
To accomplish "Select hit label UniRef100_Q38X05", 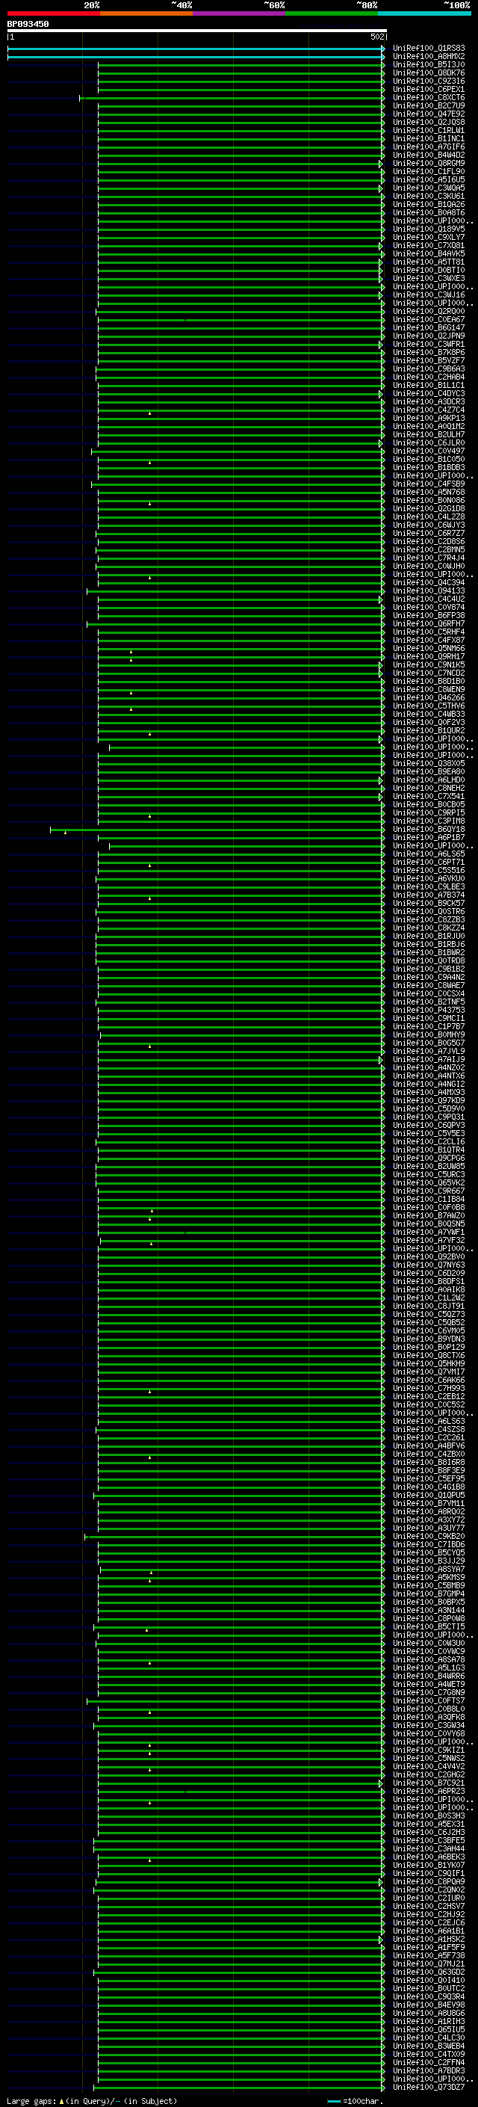I will click(x=428, y=763).
